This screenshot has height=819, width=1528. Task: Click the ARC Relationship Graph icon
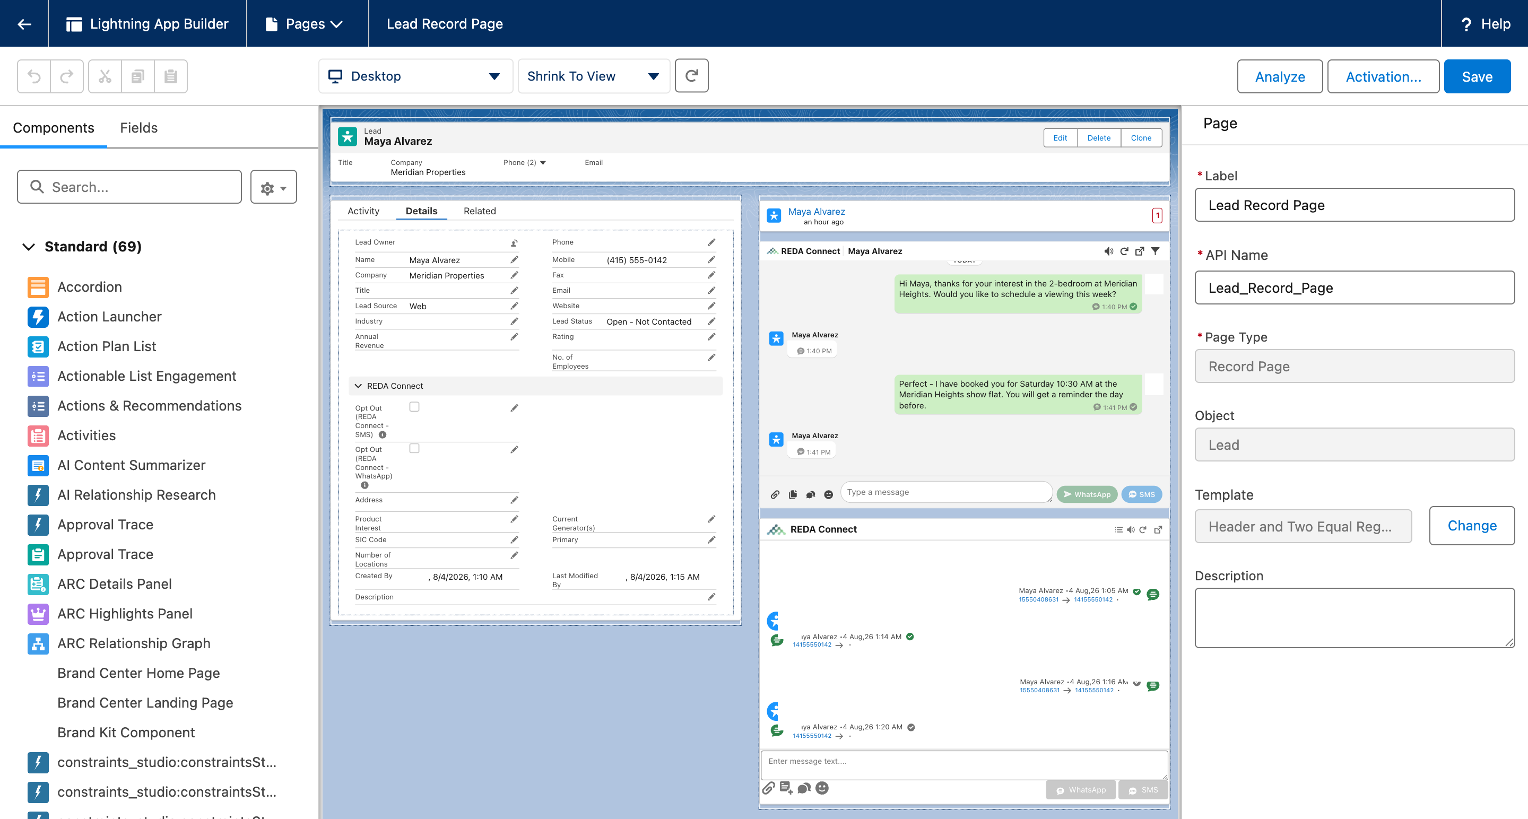[x=38, y=643]
